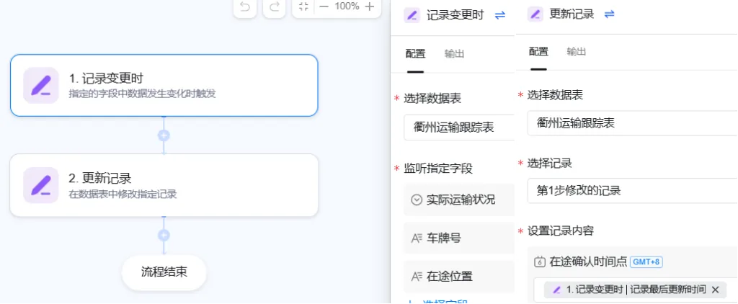Swap trigger type next to 记录变更时 title
Viewport: 738px width, 304px height.
point(500,15)
